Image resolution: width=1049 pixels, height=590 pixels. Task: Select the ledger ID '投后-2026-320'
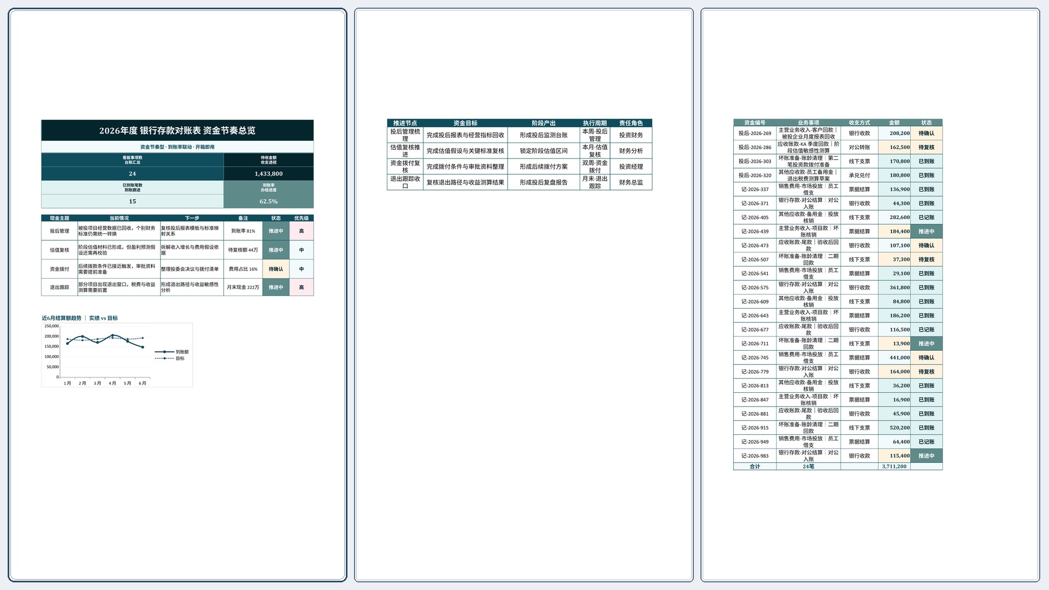pyautogui.click(x=755, y=175)
